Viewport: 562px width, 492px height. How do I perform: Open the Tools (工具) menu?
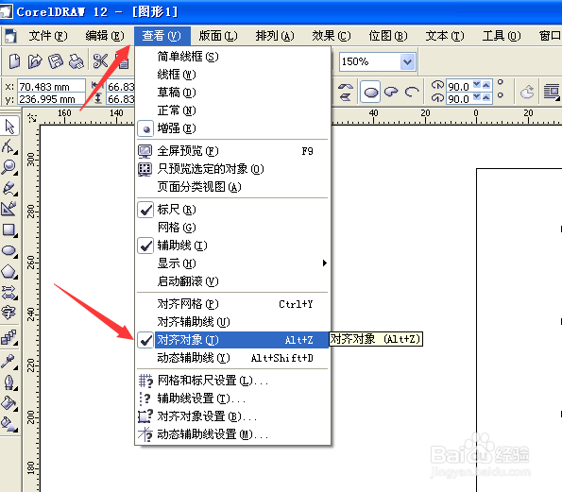click(501, 36)
